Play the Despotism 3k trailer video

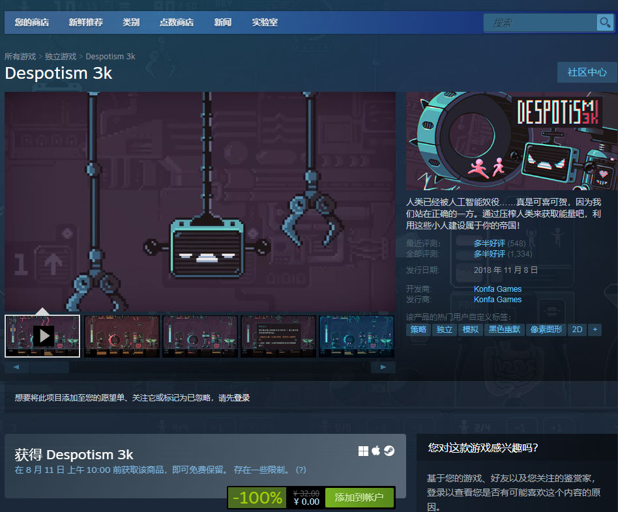click(x=42, y=335)
